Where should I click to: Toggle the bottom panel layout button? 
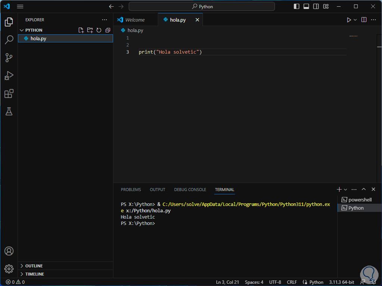point(306,6)
